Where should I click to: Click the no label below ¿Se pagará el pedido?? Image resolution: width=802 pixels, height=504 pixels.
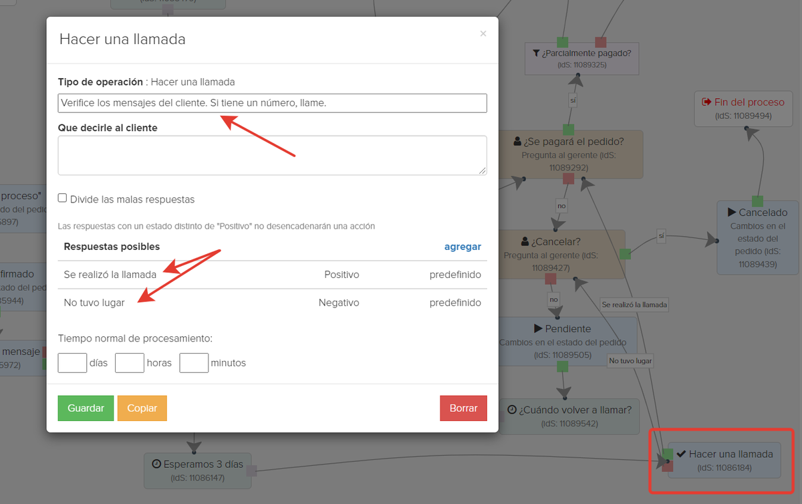point(561,206)
